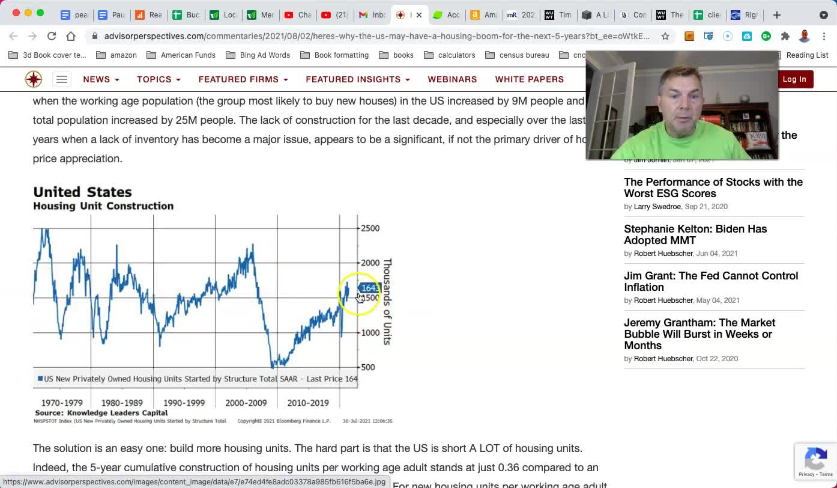Expand the NEWS dropdown menu
Screen dimensions: 837x488
[x=101, y=79]
